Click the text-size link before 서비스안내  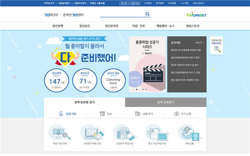coord(184,3)
